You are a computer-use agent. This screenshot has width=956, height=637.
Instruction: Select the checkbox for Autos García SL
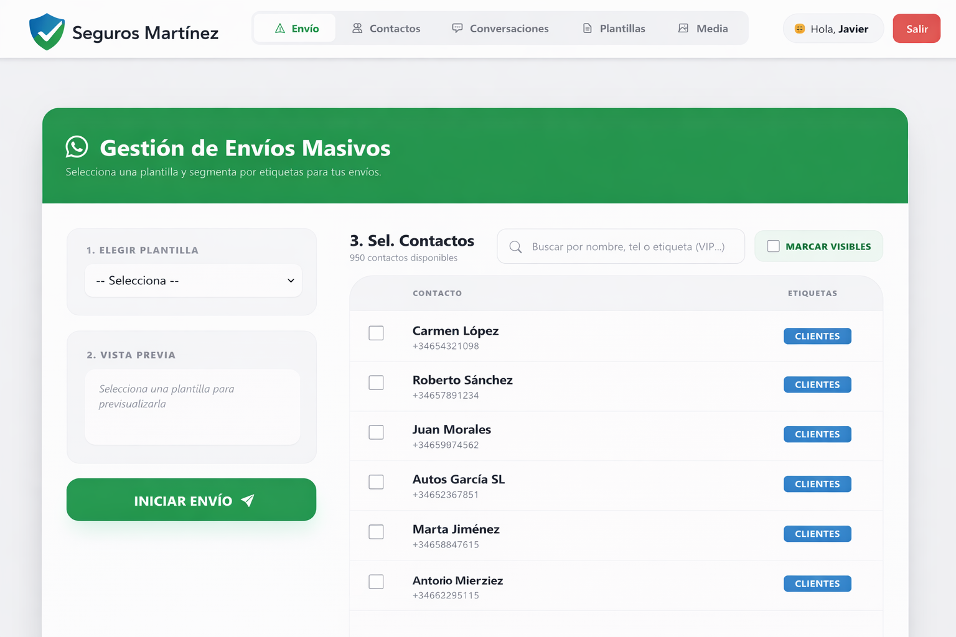(376, 482)
